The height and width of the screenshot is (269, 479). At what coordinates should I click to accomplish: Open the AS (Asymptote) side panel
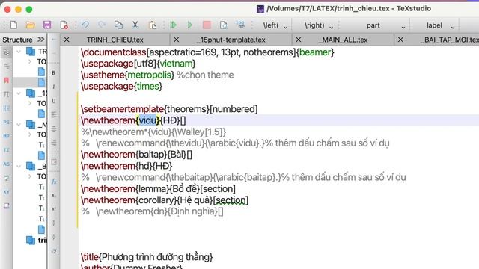(7, 164)
